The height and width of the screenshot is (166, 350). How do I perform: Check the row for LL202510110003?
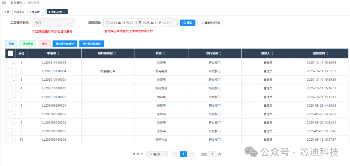(10, 80)
